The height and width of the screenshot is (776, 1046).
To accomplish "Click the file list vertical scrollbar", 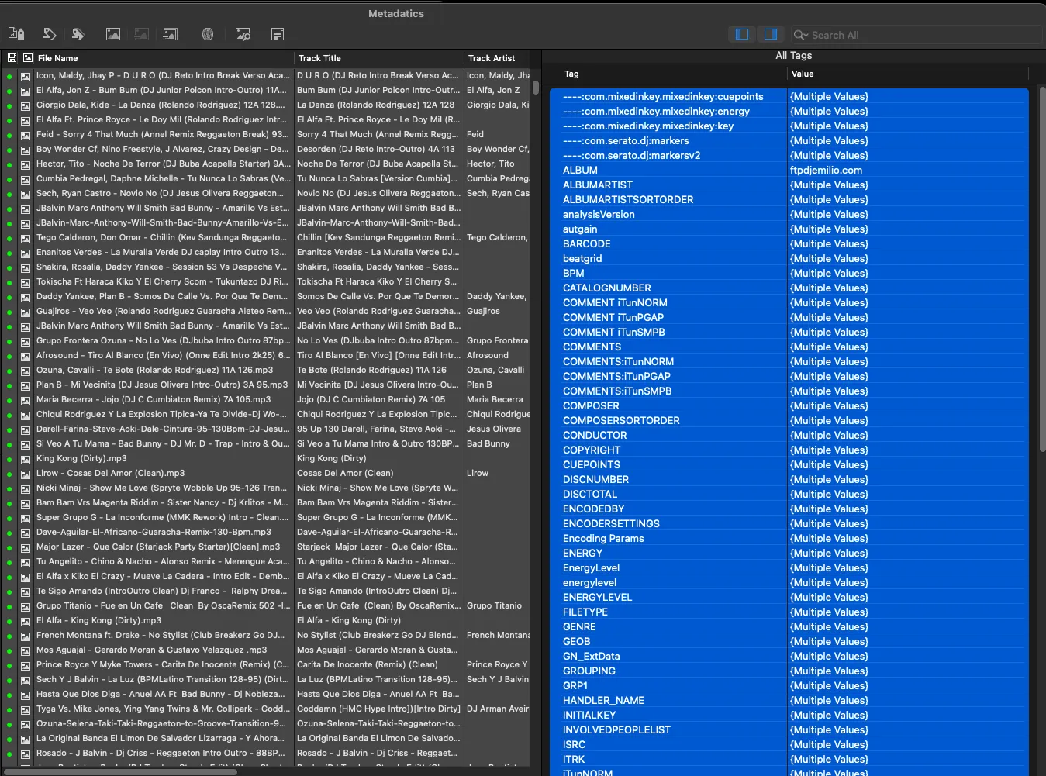I will tap(536, 88).
